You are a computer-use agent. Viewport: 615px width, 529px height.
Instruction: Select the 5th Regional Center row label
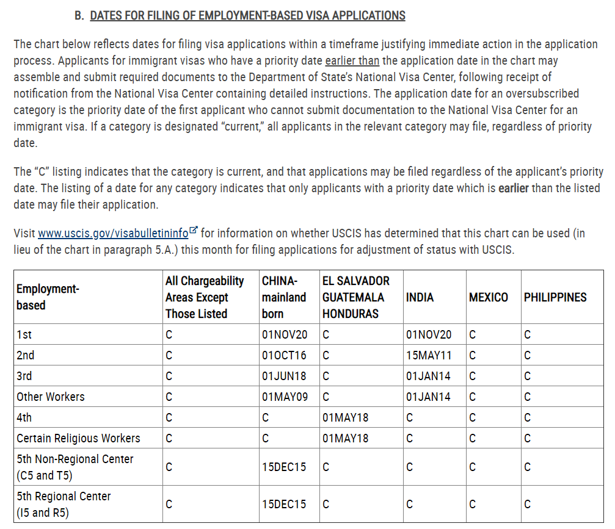tap(64, 504)
